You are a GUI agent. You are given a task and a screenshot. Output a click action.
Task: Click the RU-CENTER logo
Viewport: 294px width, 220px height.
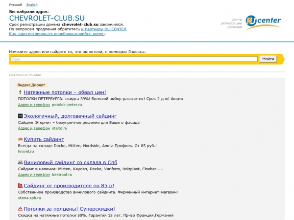point(263,22)
